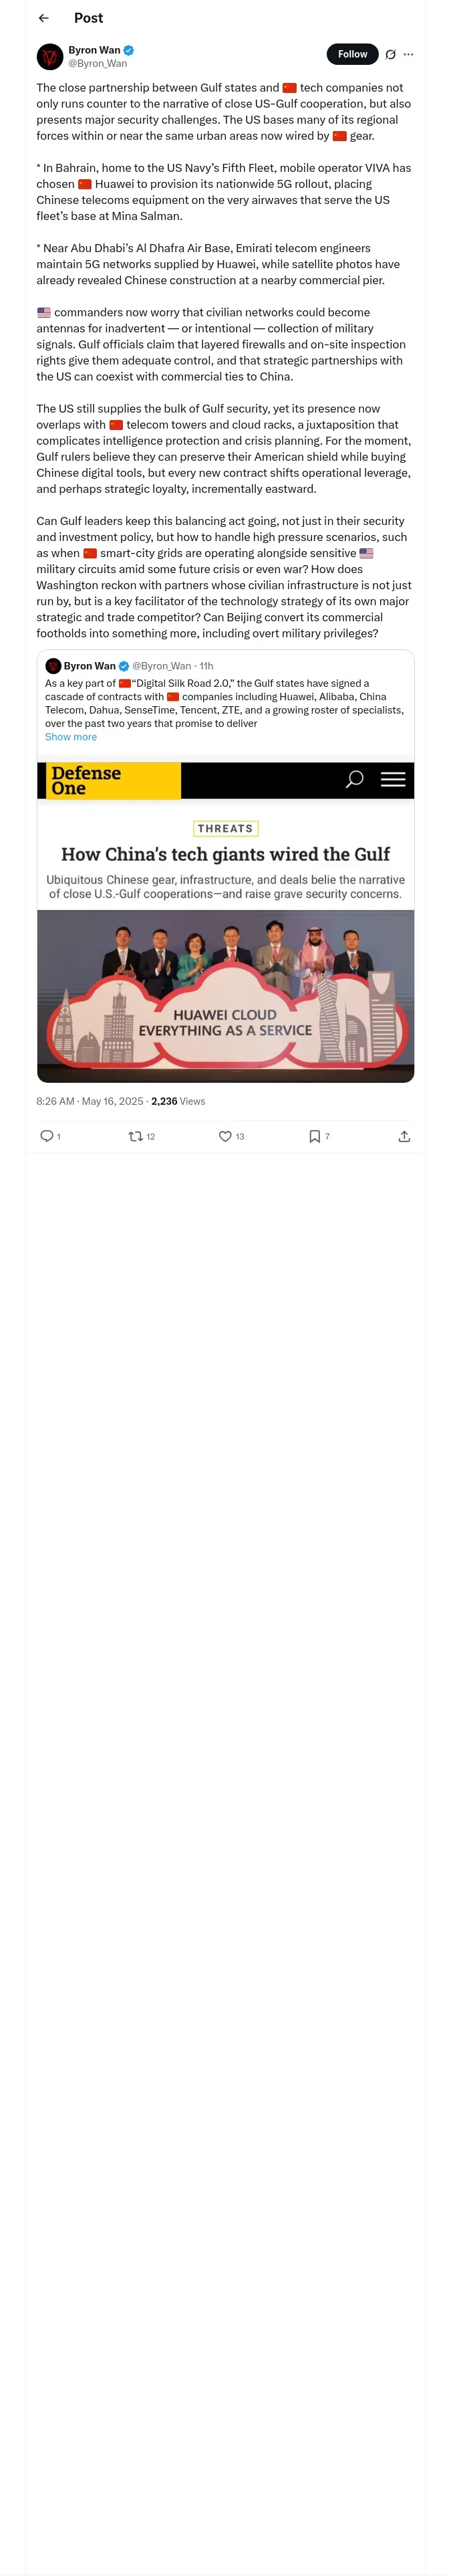This screenshot has width=451, height=2576.
Task: Open the more options ellipsis menu
Action: (408, 55)
